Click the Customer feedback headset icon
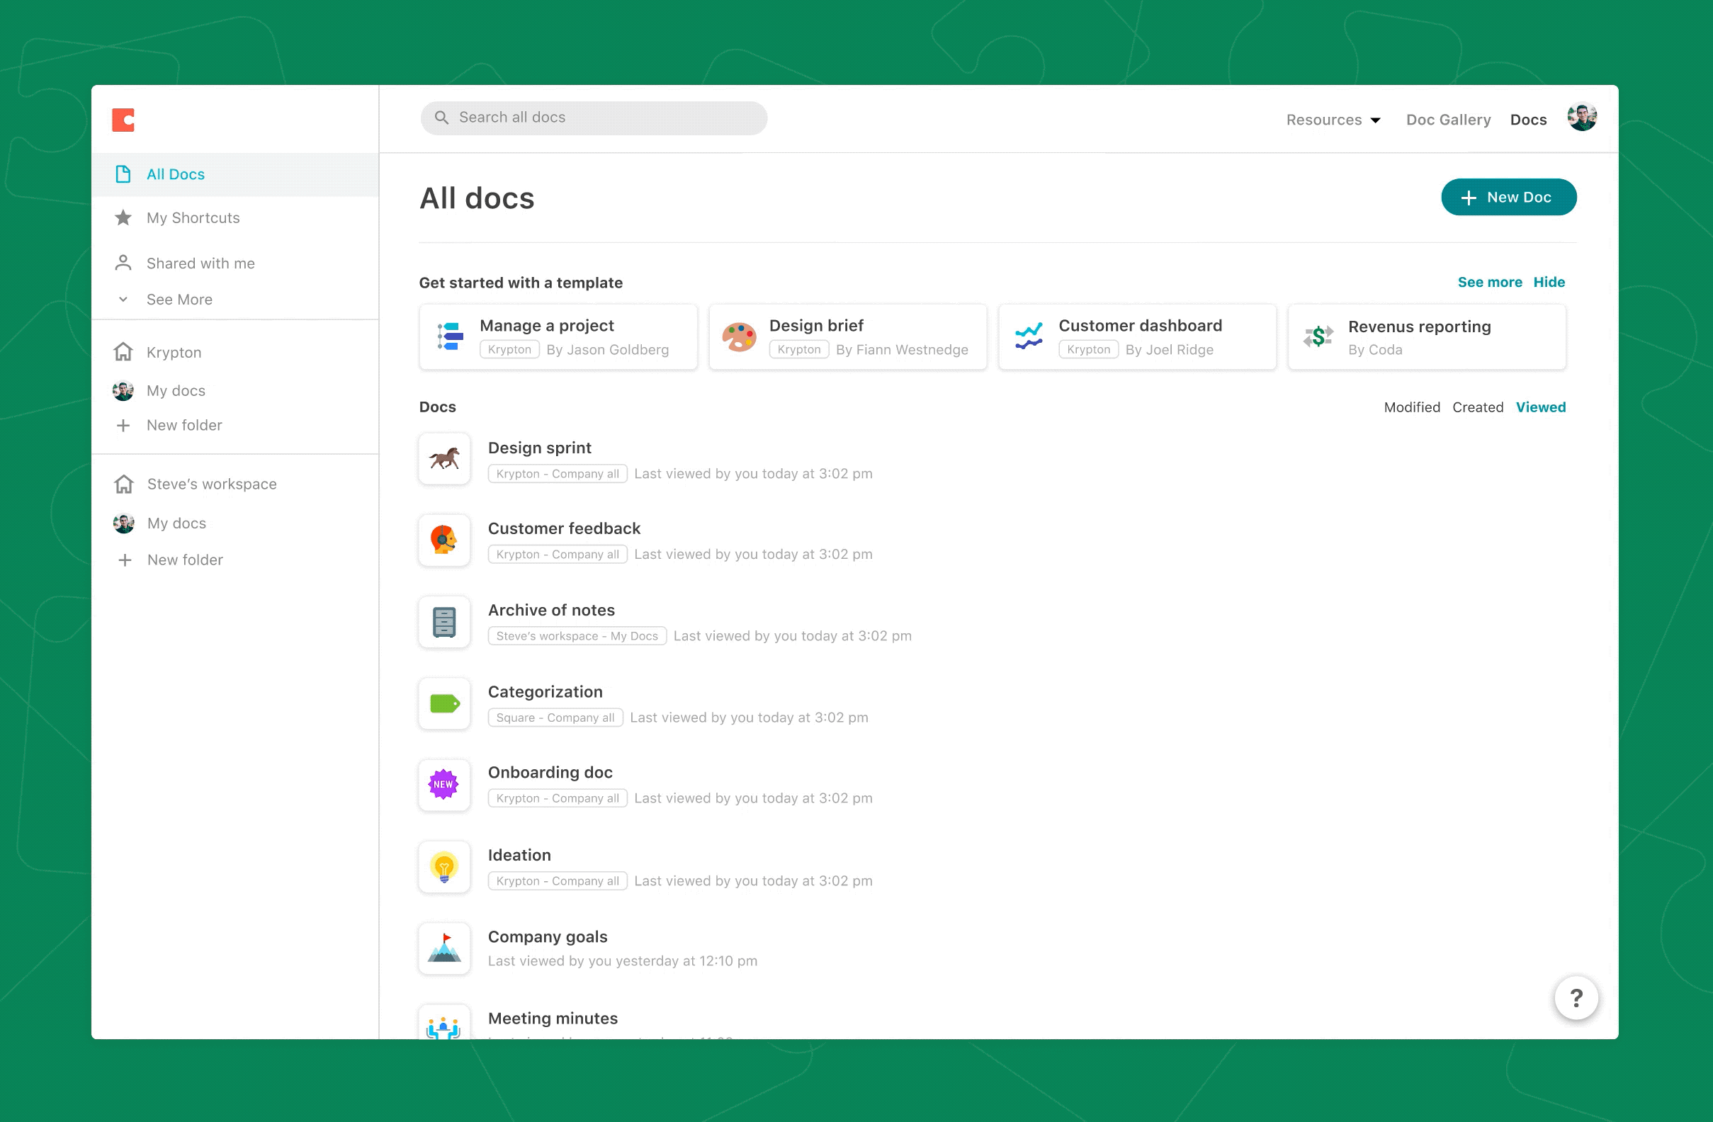The height and width of the screenshot is (1122, 1713). tap(444, 540)
